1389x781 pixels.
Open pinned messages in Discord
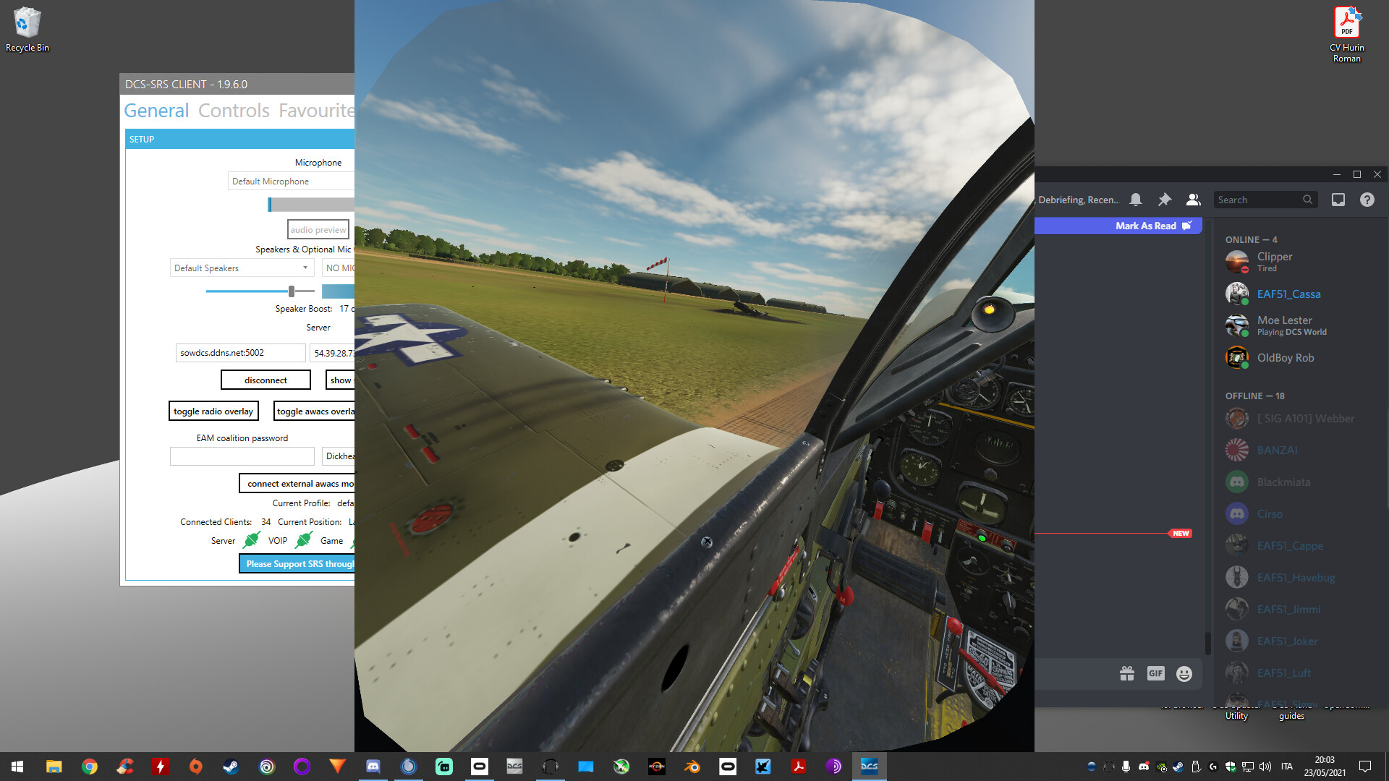pyautogui.click(x=1165, y=200)
